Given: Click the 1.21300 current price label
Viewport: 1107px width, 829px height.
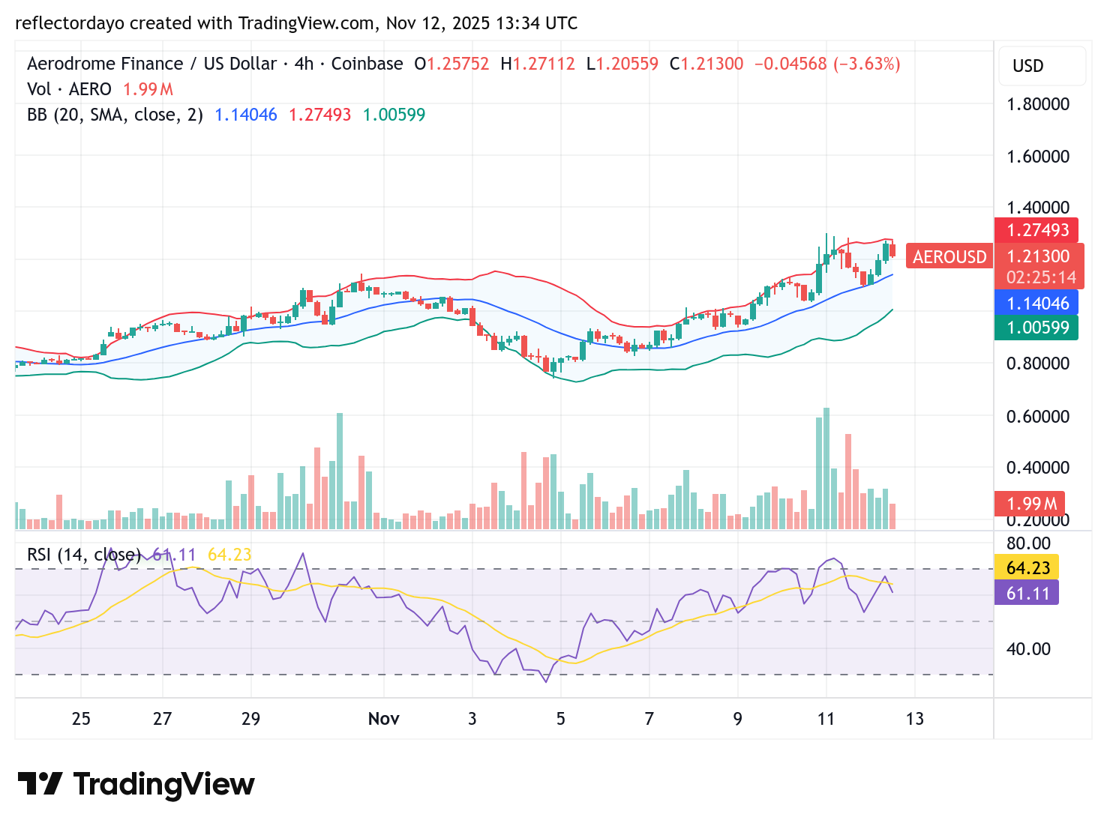Looking at the screenshot, I should 1038,256.
